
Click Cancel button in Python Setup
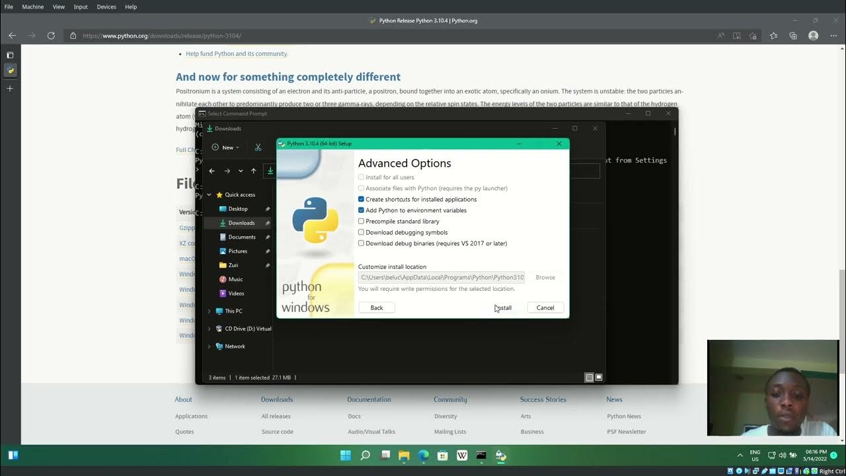coord(545,307)
